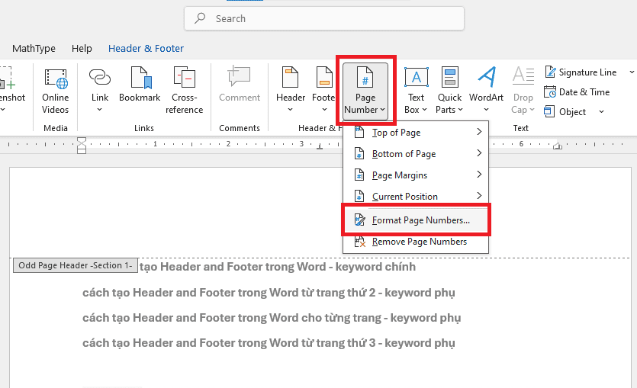Switch to Header & Footer tab
The height and width of the screenshot is (388, 637).
(x=146, y=48)
